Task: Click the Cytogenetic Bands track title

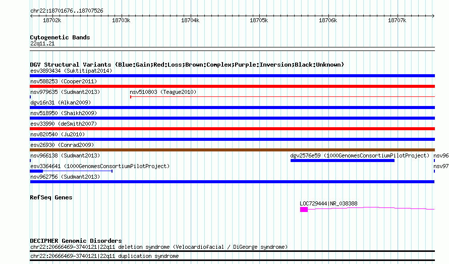Action: [x=60, y=37]
